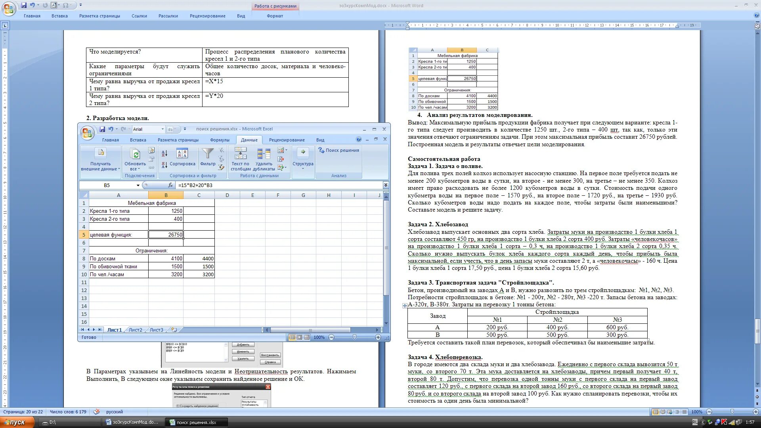Click the Kaspersky tray icon
Viewport: 761px width, 428px height.
coord(724,422)
